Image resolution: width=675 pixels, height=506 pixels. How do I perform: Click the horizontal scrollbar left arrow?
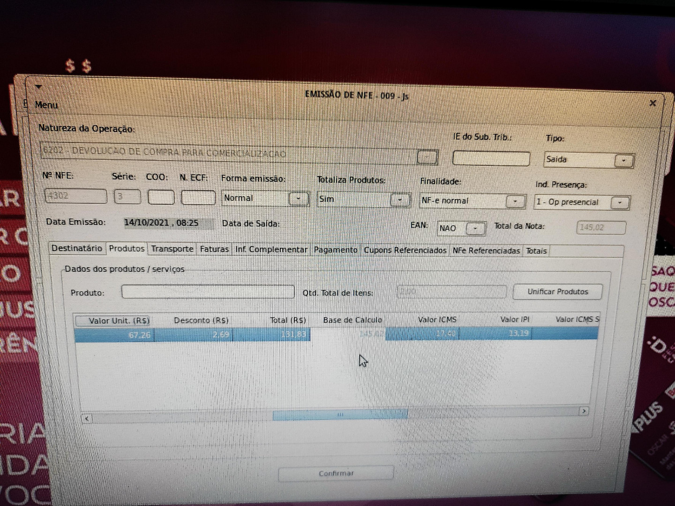(87, 418)
